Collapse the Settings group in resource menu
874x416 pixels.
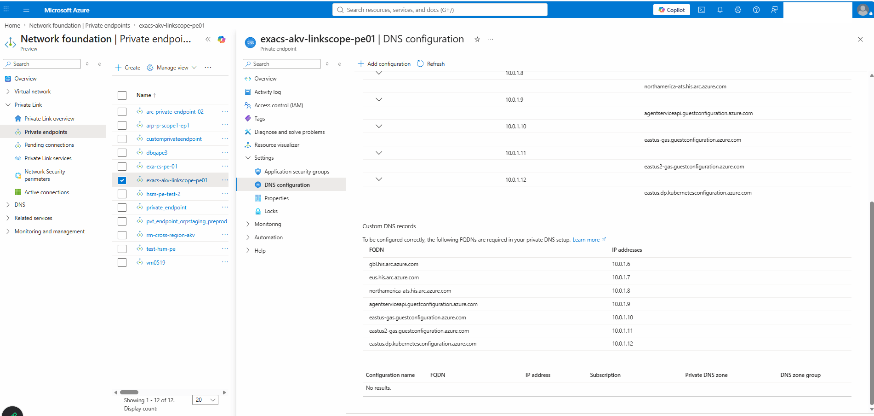point(248,158)
